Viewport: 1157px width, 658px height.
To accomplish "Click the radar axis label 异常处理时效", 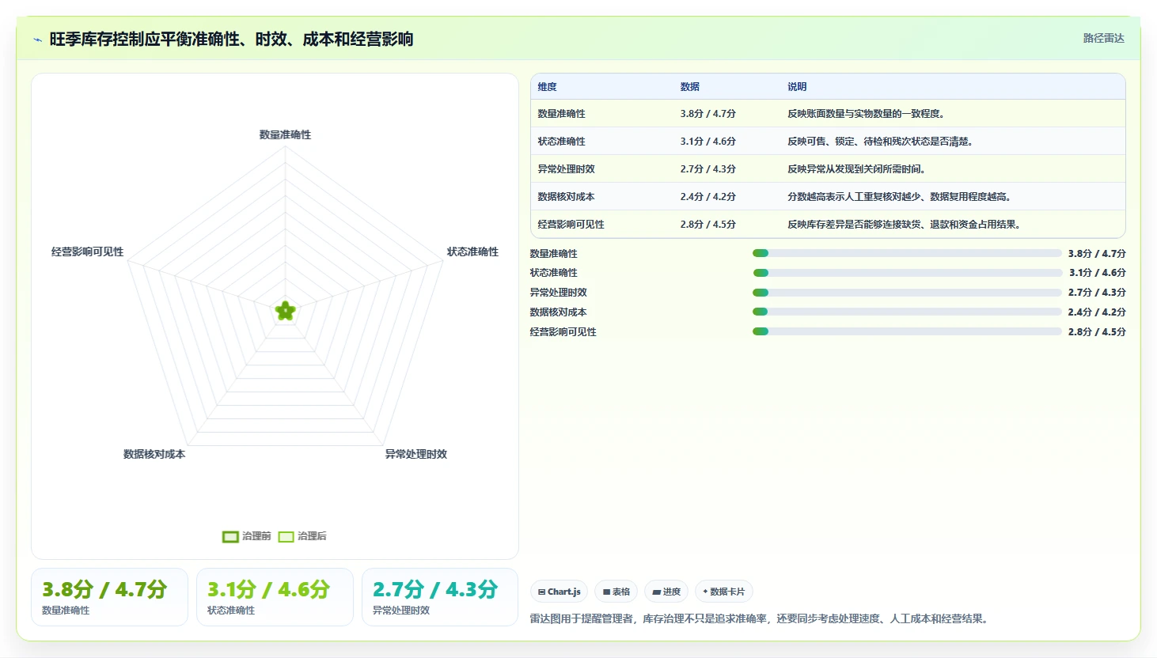I will coord(416,454).
